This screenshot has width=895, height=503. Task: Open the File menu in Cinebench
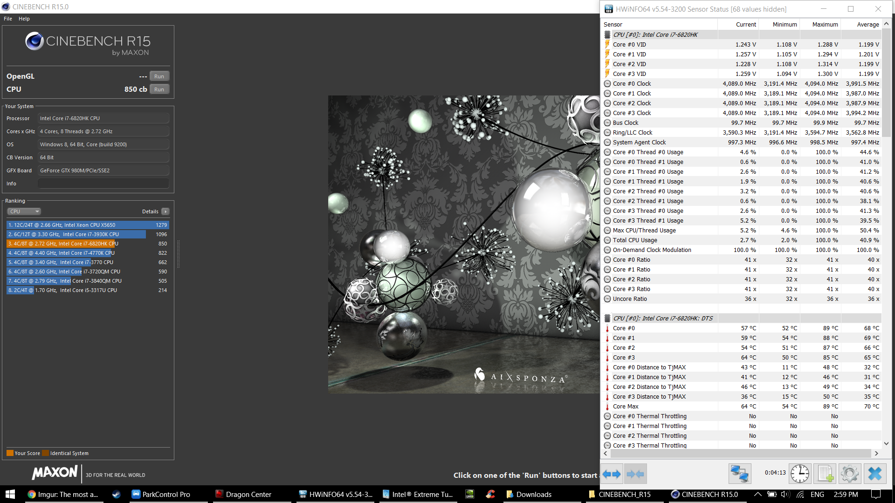tap(8, 19)
